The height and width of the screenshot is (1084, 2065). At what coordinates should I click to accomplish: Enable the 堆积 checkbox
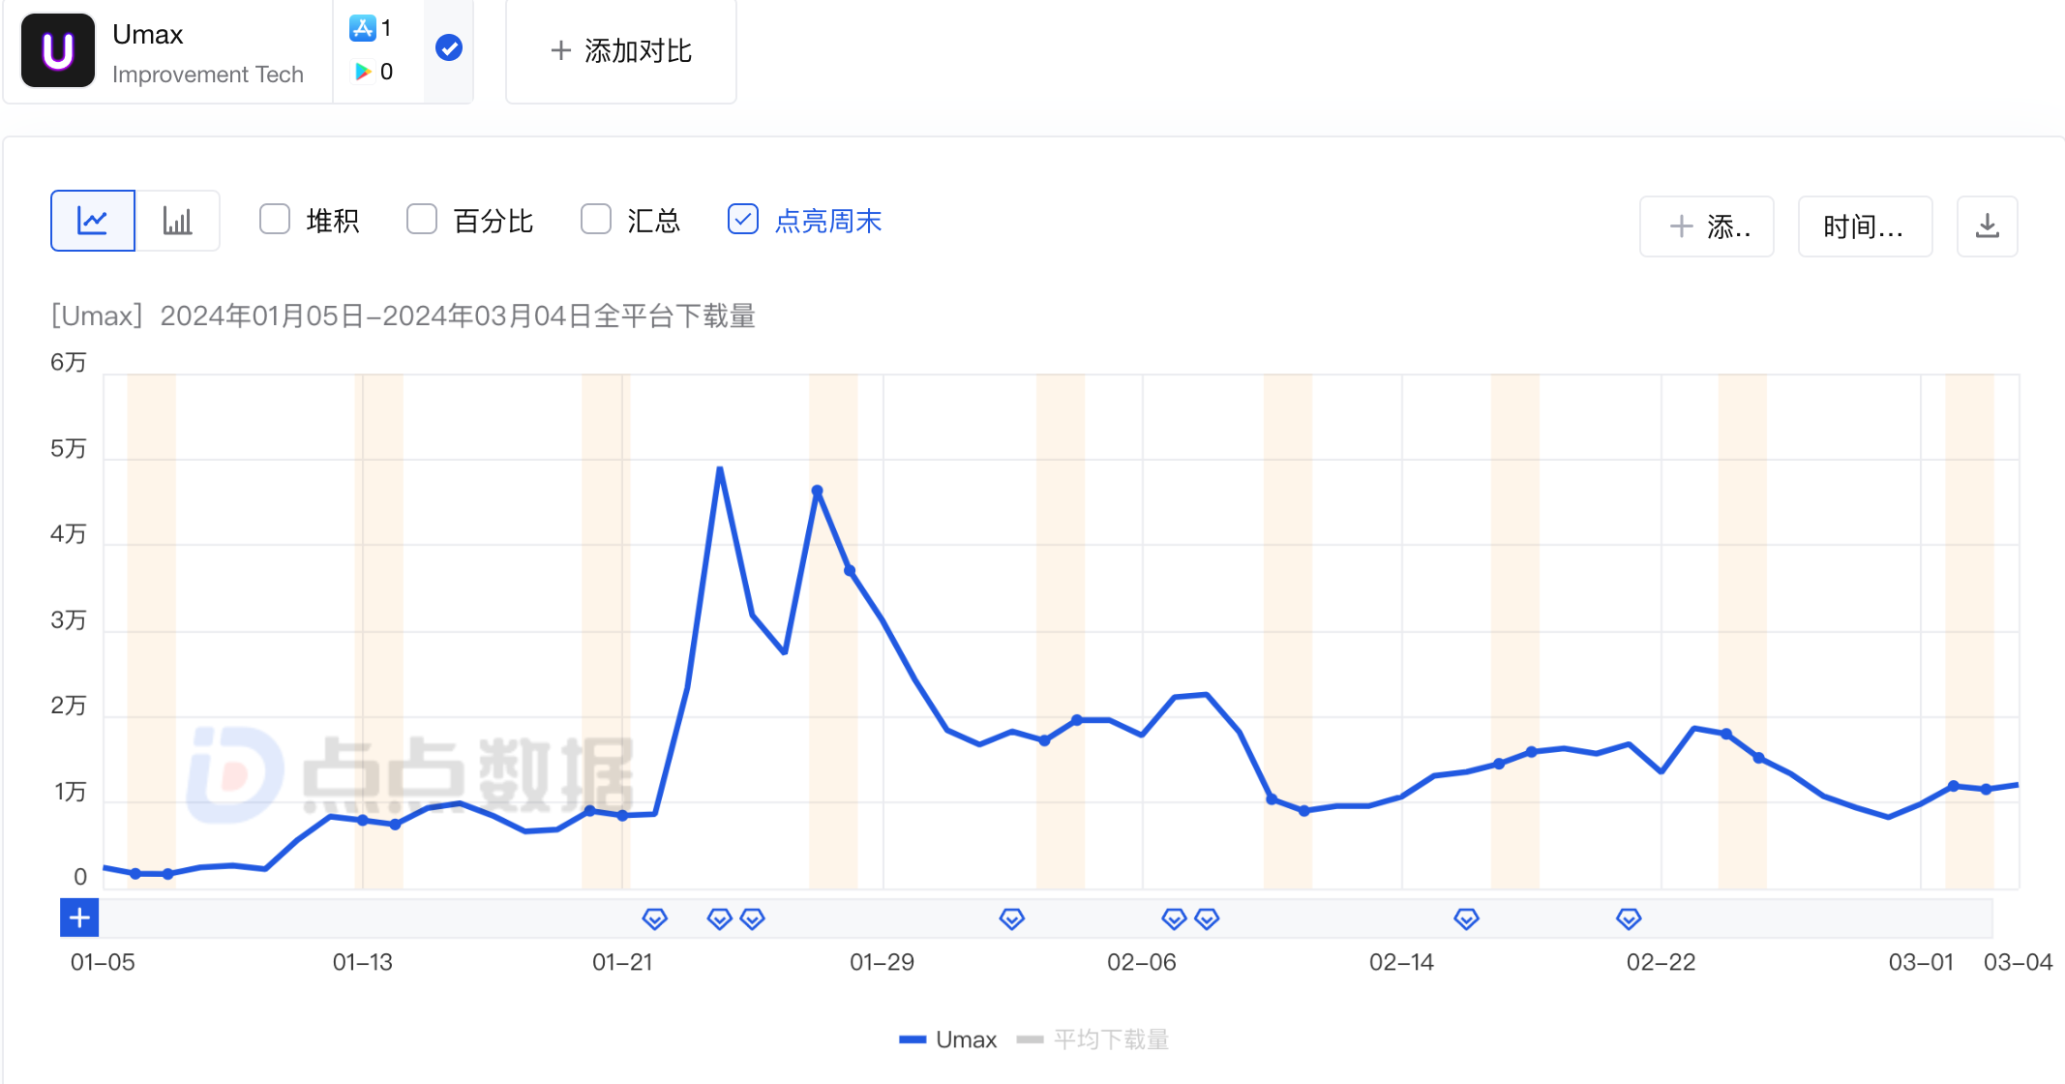[x=275, y=219]
